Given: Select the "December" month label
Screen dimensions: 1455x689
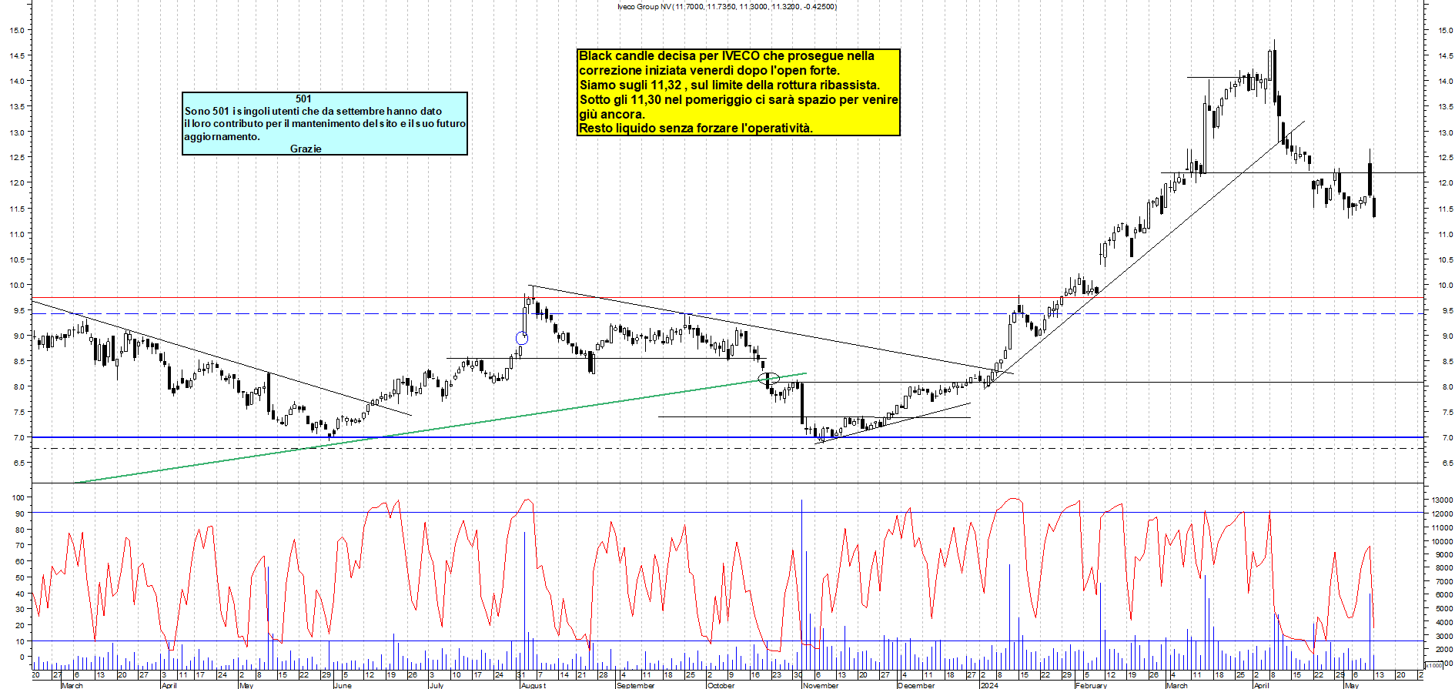Looking at the screenshot, I should pos(916,685).
